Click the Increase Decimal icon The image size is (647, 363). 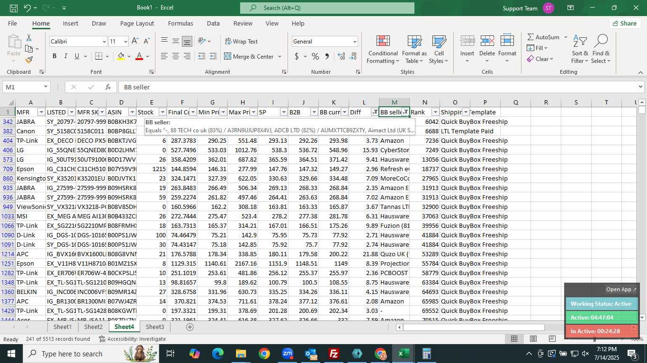point(341,56)
